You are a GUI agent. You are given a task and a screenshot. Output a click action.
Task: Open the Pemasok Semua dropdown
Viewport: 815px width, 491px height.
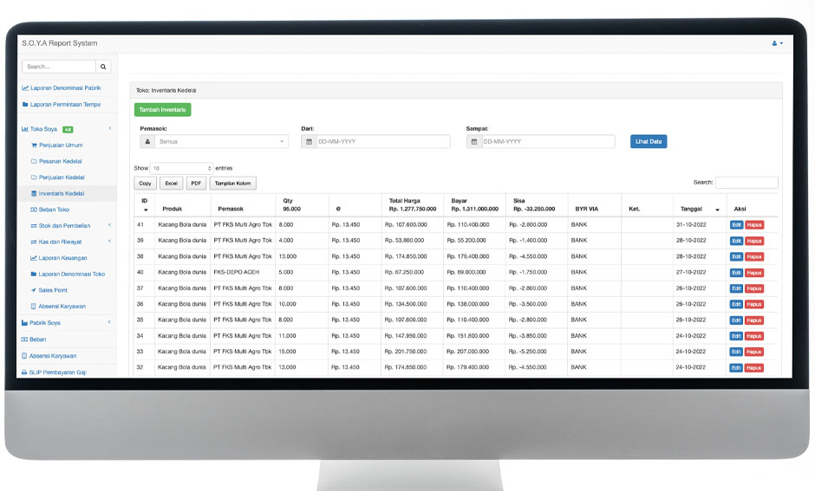tap(221, 142)
